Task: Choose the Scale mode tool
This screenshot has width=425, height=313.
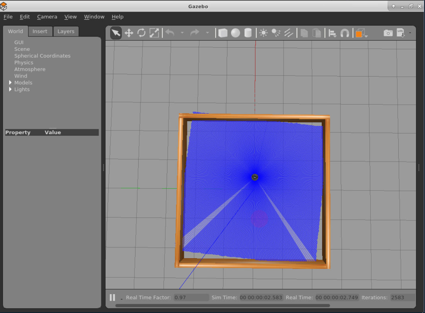Action: (x=154, y=33)
